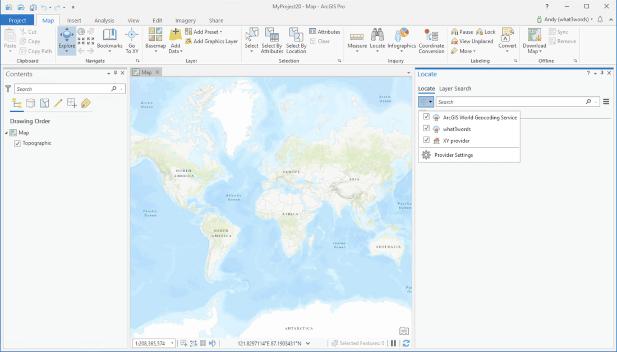Activate the Measure tool

tap(357, 40)
